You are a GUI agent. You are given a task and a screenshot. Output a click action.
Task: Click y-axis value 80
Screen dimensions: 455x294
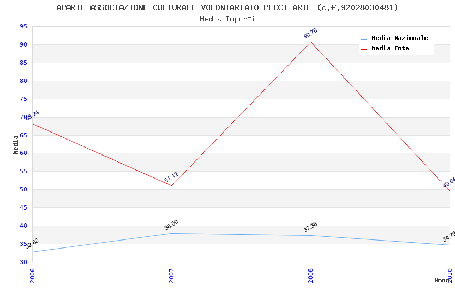click(24, 81)
